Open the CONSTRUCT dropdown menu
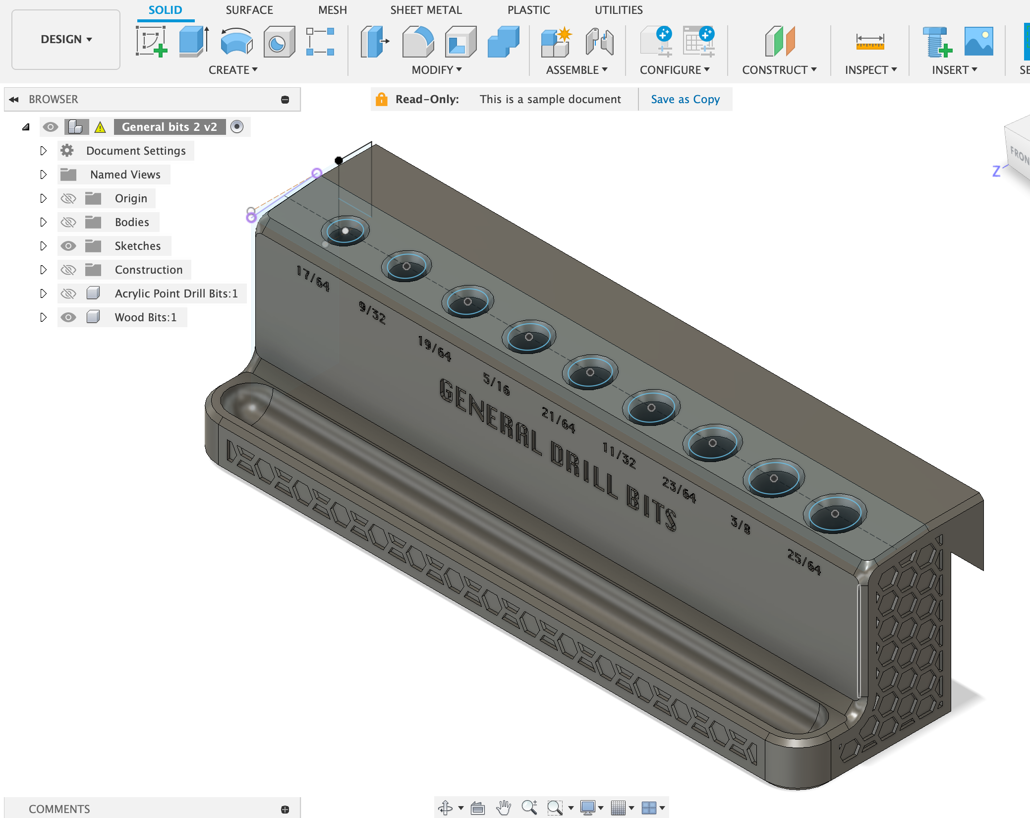This screenshot has width=1030, height=818. pos(779,70)
